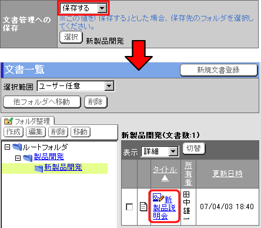Screen dimensions: 261x228
Task: Sort by タイトル column header
Action: coord(165,170)
